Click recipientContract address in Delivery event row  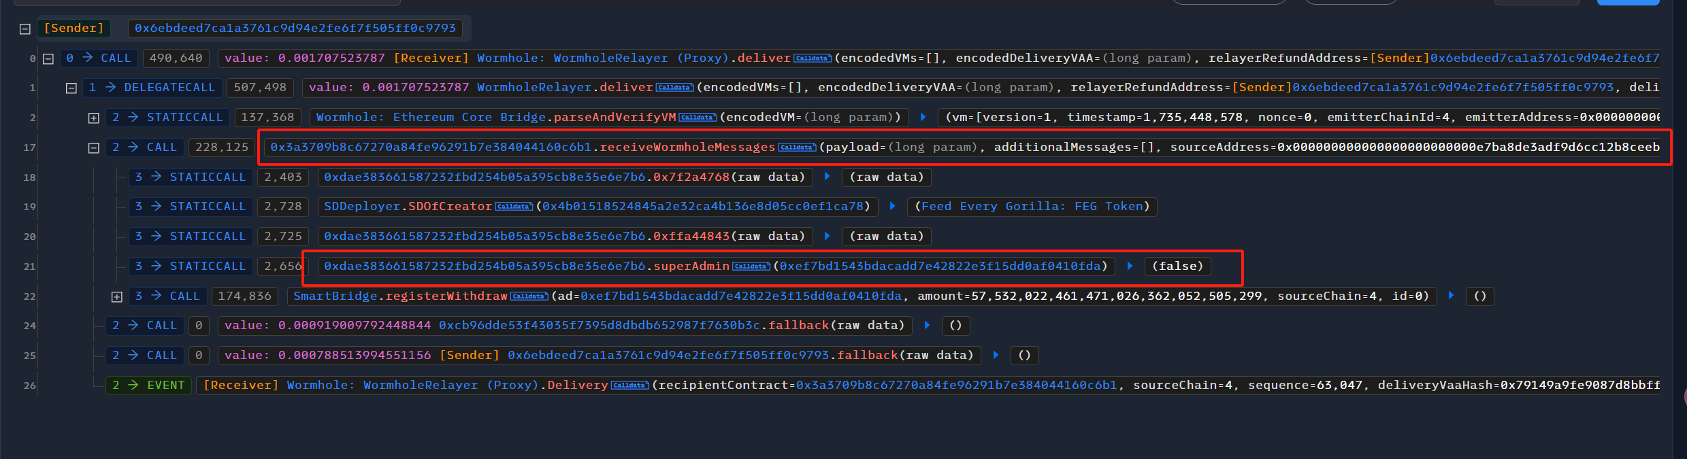tap(957, 386)
